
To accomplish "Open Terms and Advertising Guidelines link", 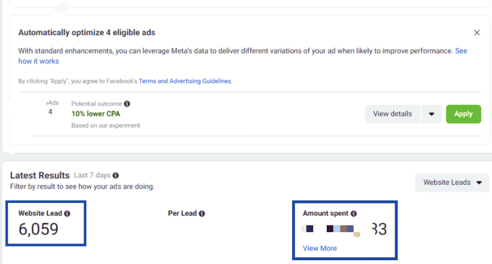I will point(185,81).
